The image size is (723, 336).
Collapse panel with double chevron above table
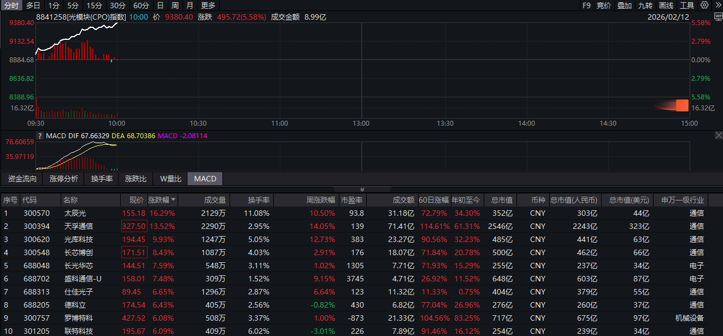[361, 189]
